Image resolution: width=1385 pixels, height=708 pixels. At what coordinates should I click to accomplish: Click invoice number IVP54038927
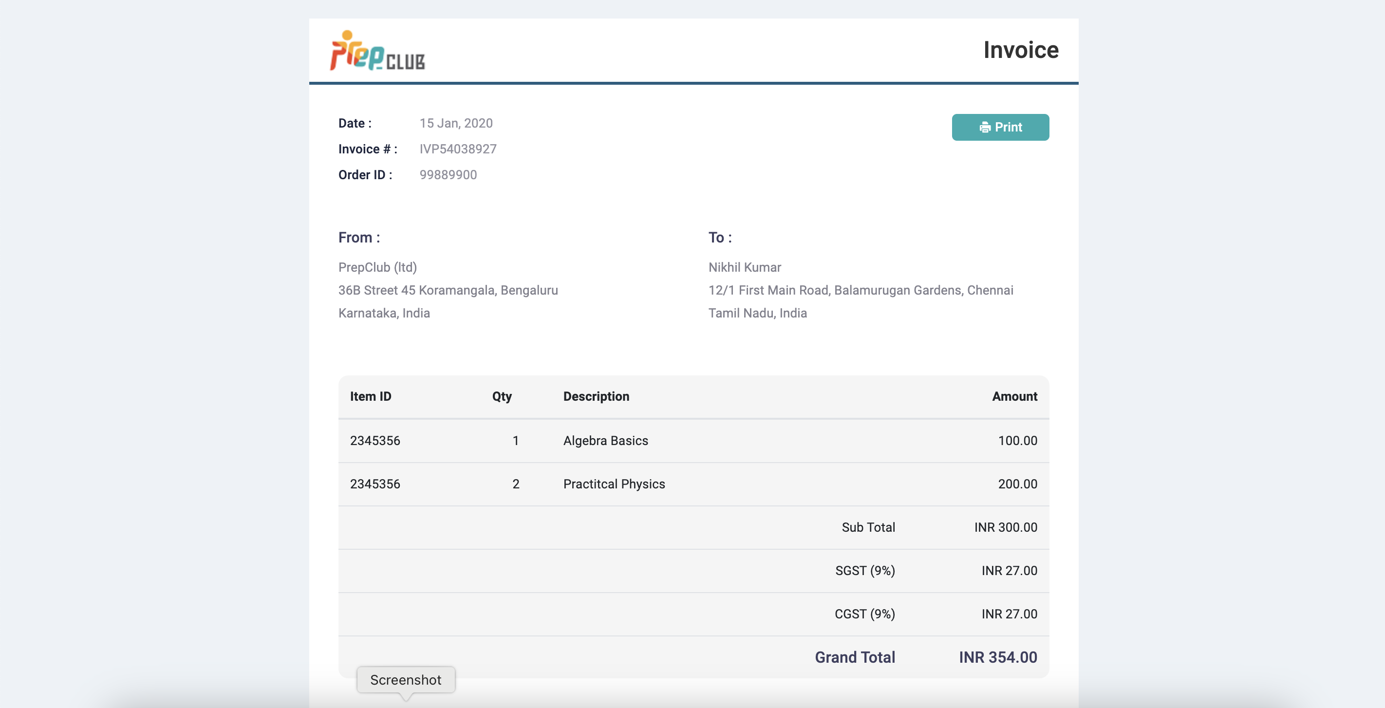tap(458, 149)
